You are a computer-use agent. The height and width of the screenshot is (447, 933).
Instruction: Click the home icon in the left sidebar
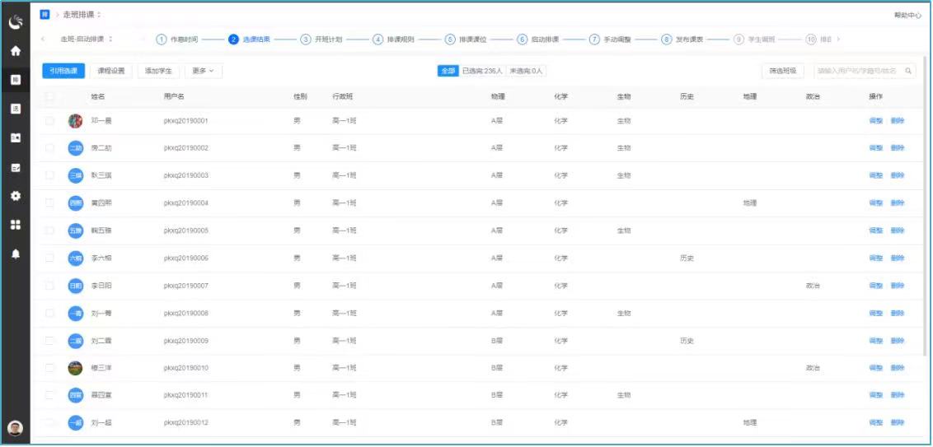point(15,50)
